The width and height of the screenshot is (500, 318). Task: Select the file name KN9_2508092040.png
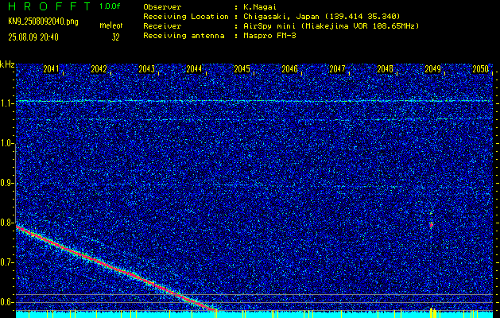tap(43, 21)
